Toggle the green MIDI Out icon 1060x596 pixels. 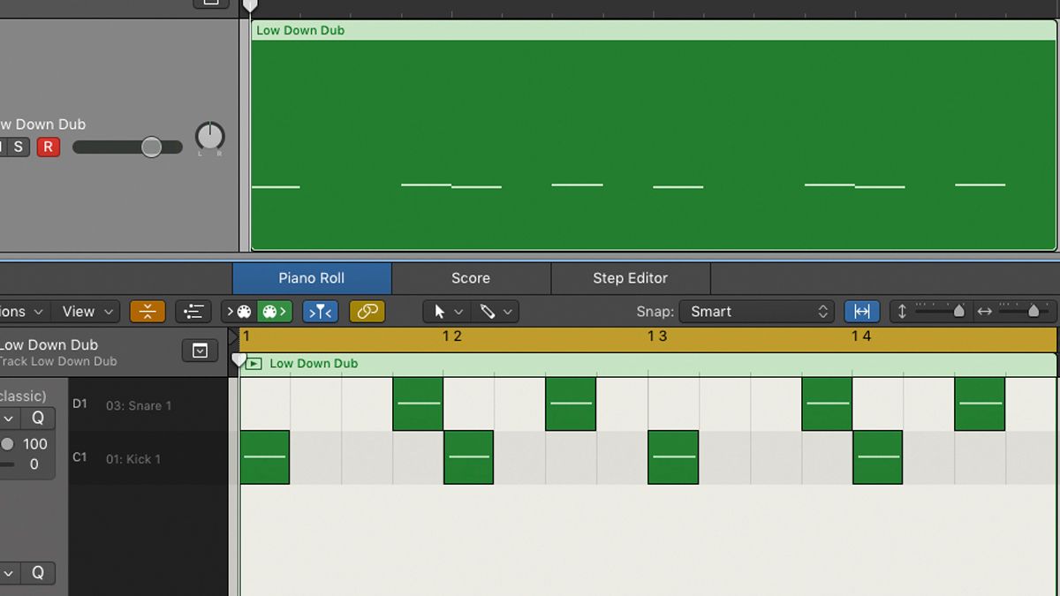click(274, 311)
